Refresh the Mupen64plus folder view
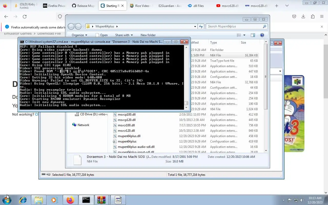Image resolution: width=328 pixels, height=205 pixels. point(201,26)
